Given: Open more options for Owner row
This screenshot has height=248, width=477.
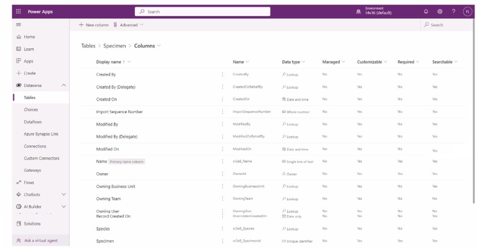Looking at the screenshot, I should click(x=222, y=174).
